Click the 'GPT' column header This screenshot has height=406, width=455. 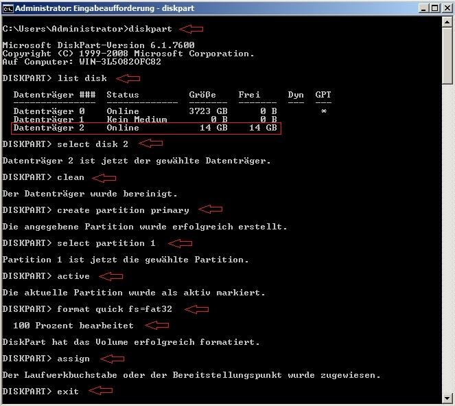click(323, 95)
